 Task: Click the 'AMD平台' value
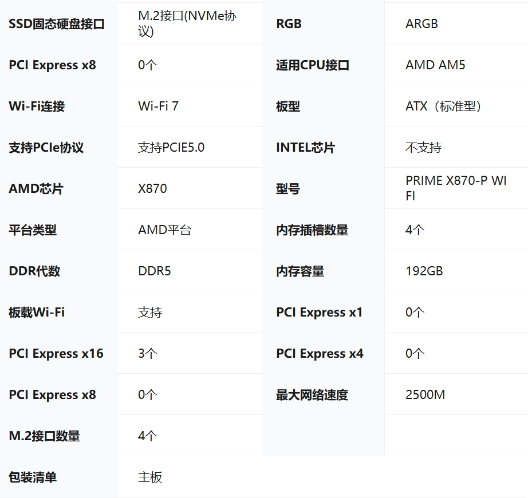165,230
